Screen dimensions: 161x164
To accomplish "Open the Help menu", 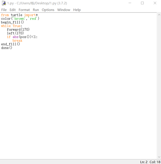I will pyautogui.click(x=77, y=10).
